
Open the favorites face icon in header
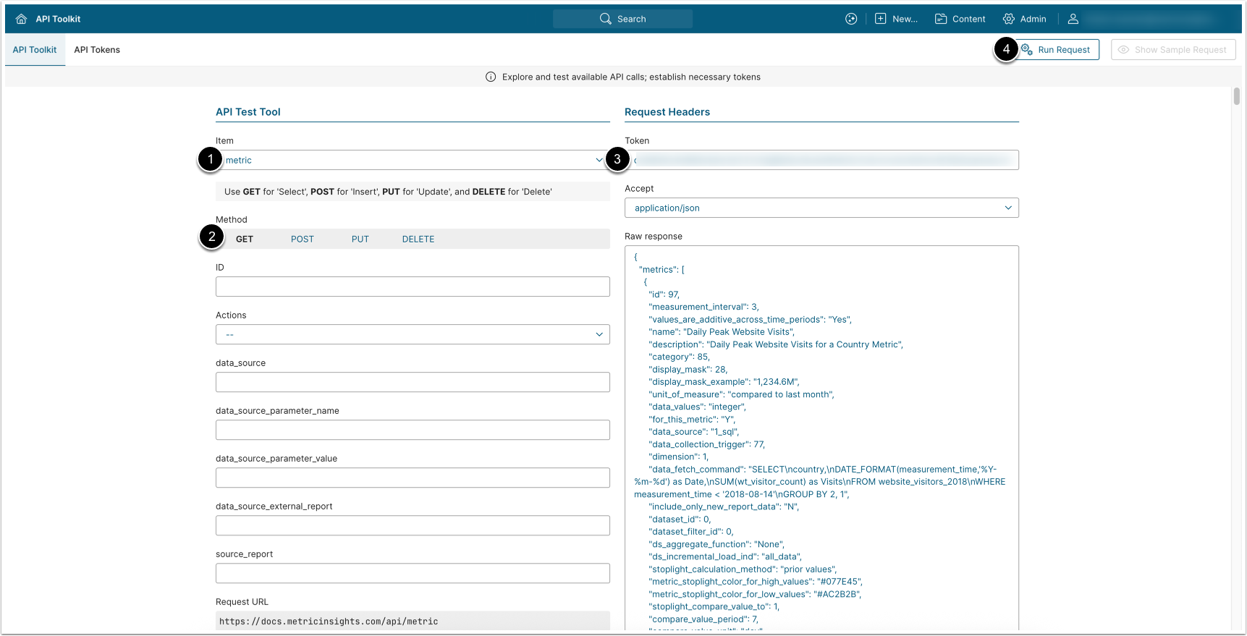(x=851, y=19)
